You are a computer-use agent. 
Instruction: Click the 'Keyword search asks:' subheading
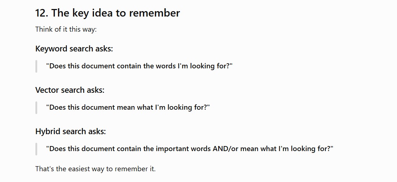tap(74, 49)
